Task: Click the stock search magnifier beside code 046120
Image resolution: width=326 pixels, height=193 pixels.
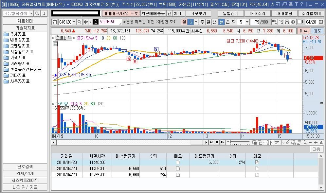Action: click(80, 22)
